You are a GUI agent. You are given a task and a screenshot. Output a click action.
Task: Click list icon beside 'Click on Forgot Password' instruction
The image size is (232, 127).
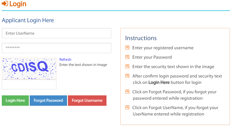click(x=127, y=91)
